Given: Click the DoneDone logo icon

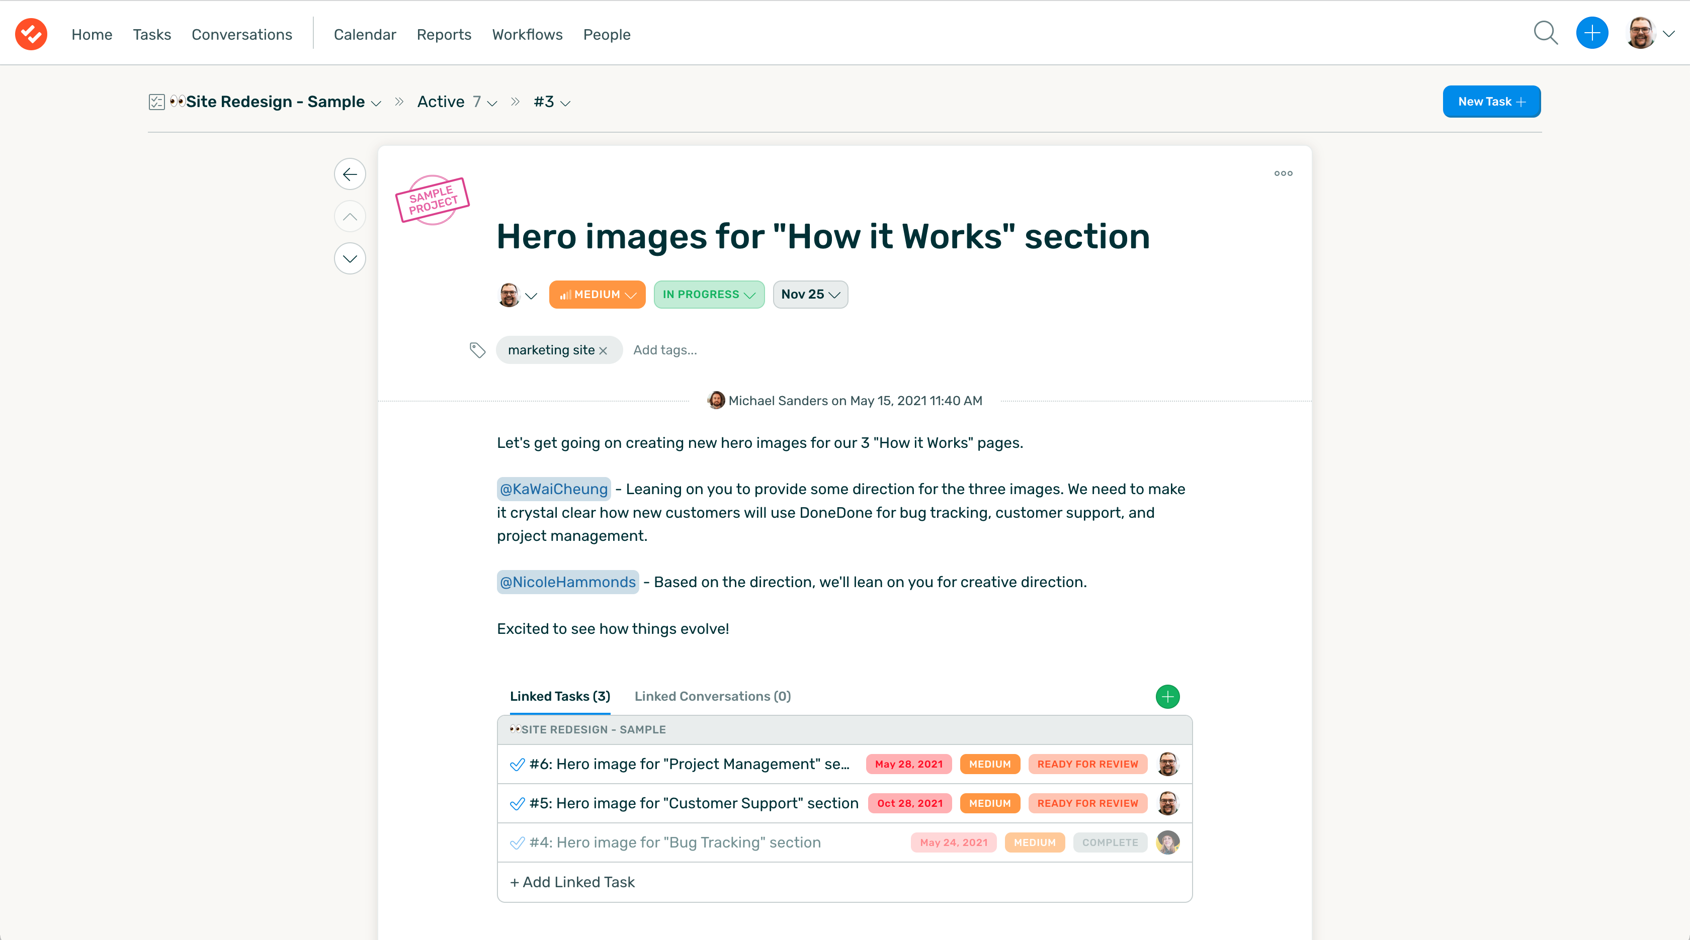Looking at the screenshot, I should point(31,34).
